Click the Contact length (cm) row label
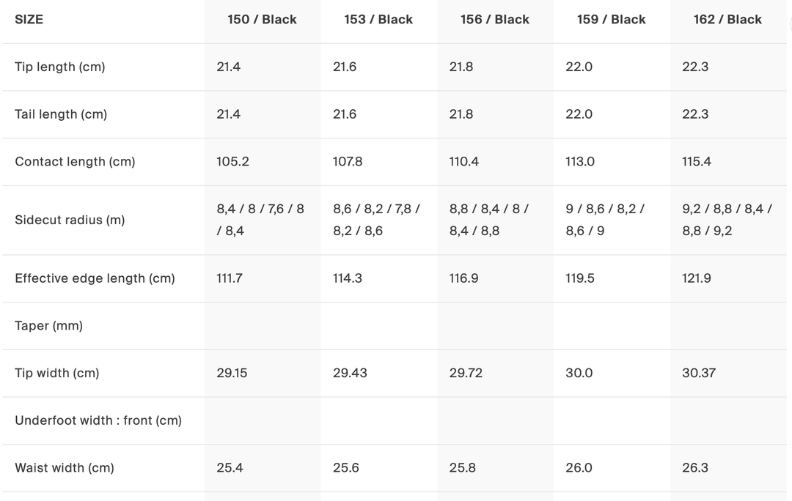792x501 pixels. pyautogui.click(x=75, y=162)
